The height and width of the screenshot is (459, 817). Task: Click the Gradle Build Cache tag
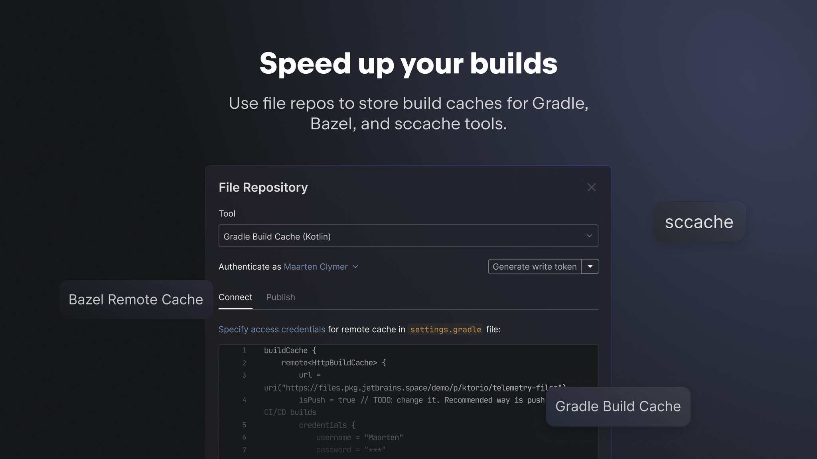coord(618,406)
